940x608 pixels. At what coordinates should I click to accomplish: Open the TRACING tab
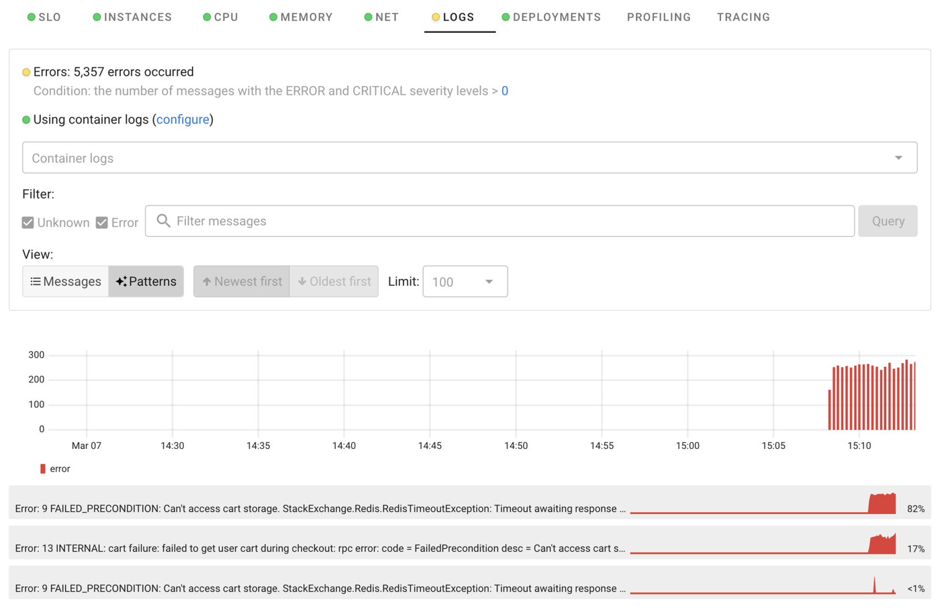click(743, 17)
